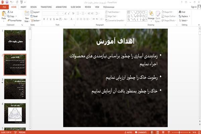The image size is (201, 134).
Task: Open Quick Styles button
Action: click(x=158, y=17)
